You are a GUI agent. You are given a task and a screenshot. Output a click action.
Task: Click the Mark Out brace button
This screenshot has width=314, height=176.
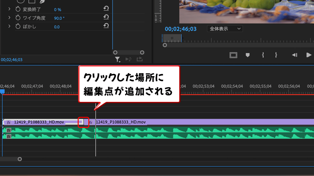pos(276,55)
